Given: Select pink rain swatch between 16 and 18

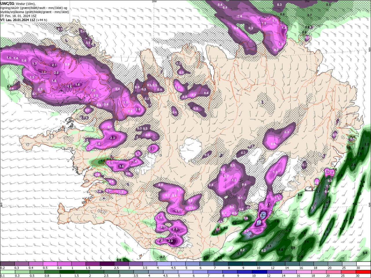Looking at the screenshot, I should (x=304, y=272).
